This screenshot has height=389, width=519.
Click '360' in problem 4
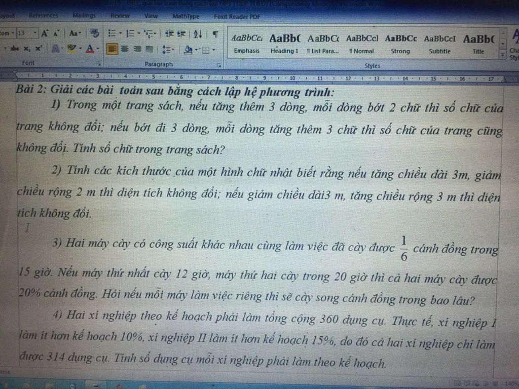329,319
